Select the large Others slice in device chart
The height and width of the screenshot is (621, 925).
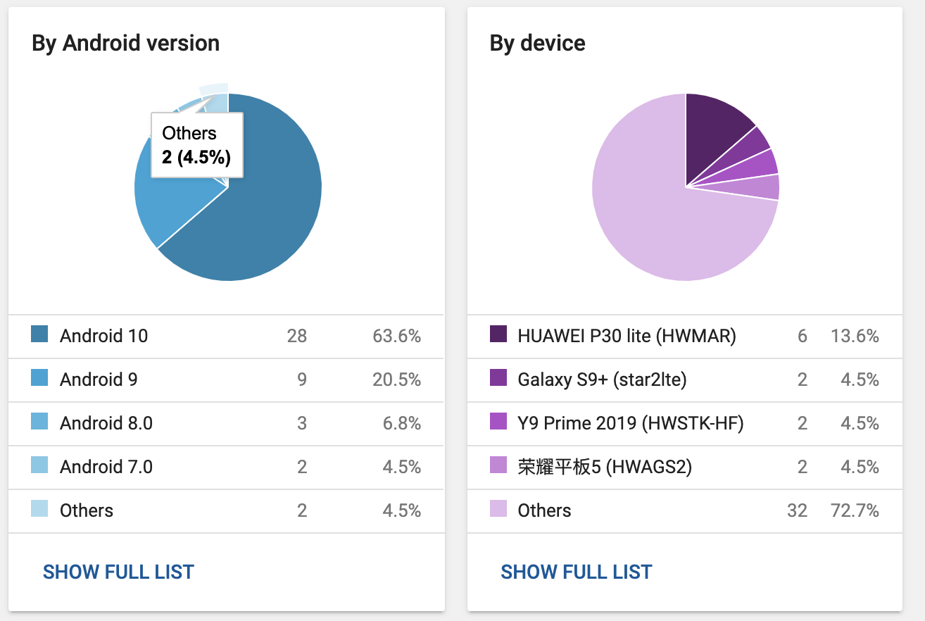pyautogui.click(x=648, y=225)
